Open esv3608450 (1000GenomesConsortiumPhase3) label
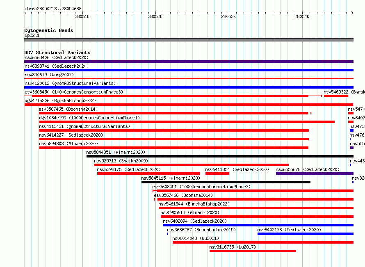This screenshot has height=267, width=365. pyautogui.click(x=74, y=92)
